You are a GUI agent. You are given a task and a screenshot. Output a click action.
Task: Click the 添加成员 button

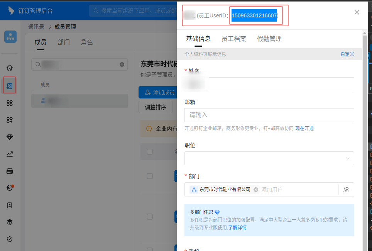coord(157,92)
